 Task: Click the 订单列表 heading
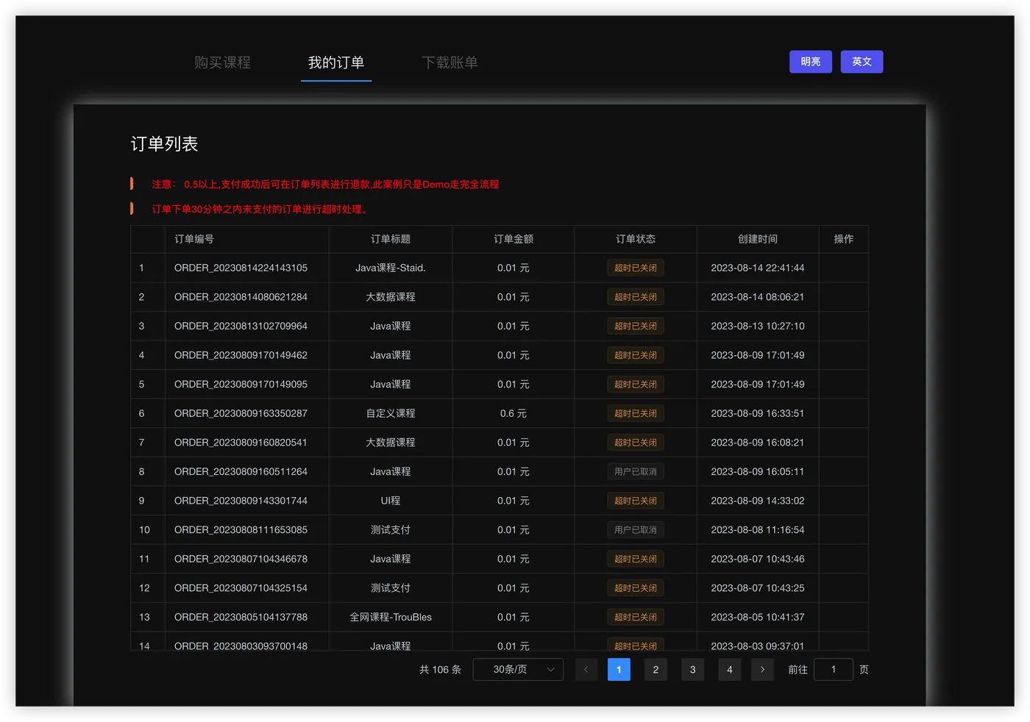pyautogui.click(x=165, y=144)
